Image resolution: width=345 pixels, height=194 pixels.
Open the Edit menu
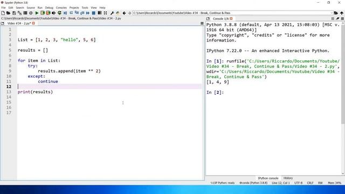[11, 8]
